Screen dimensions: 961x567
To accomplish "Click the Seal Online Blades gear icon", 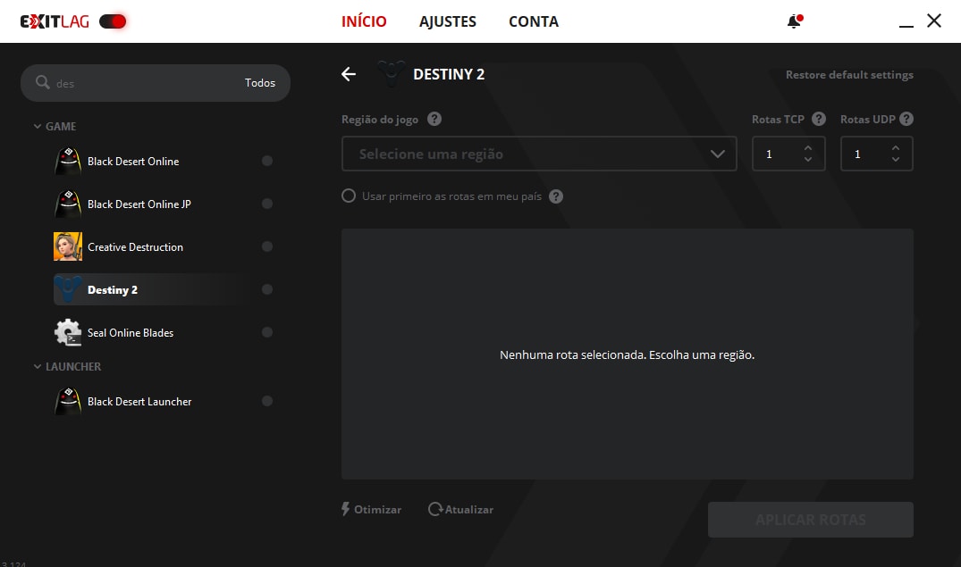I will [x=68, y=333].
